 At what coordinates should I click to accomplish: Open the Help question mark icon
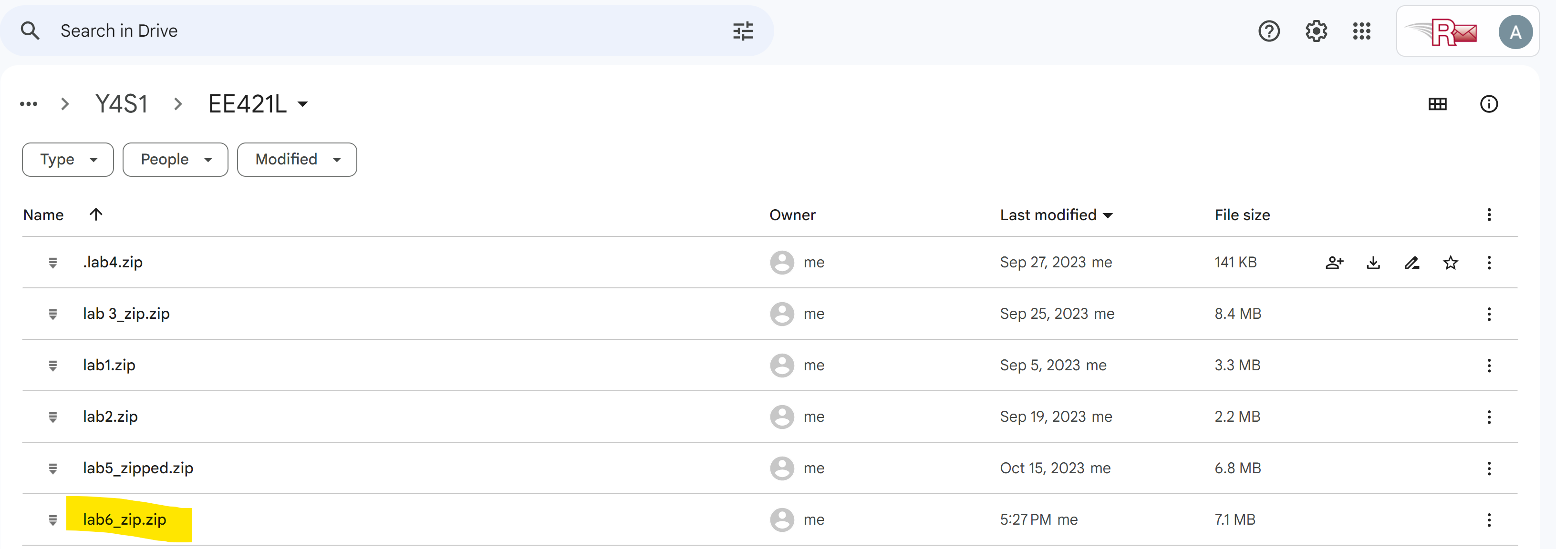(x=1268, y=31)
